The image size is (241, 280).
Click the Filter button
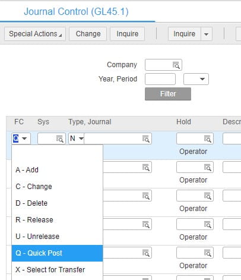coord(168,94)
